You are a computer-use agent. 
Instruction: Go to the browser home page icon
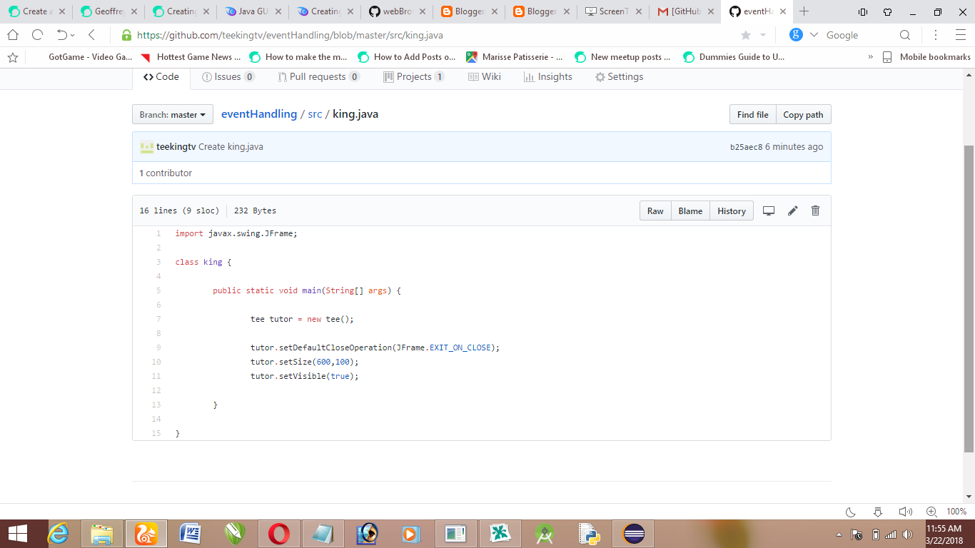[x=13, y=35]
